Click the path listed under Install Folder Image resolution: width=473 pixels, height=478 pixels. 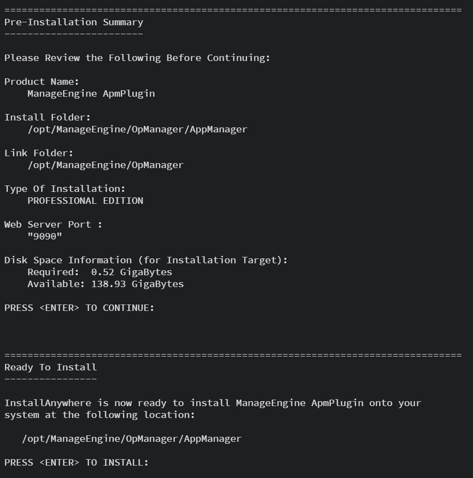pyautogui.click(x=137, y=129)
